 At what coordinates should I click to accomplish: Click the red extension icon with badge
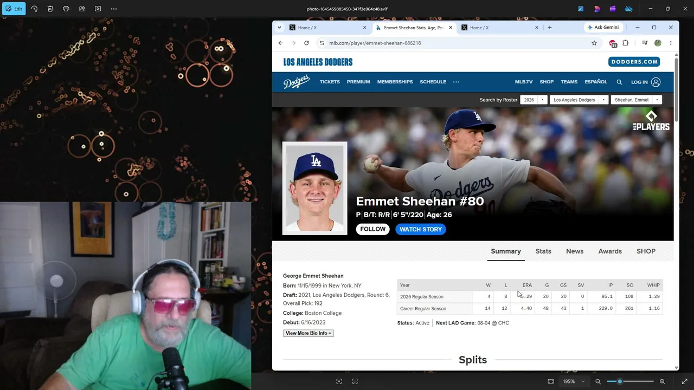613,43
